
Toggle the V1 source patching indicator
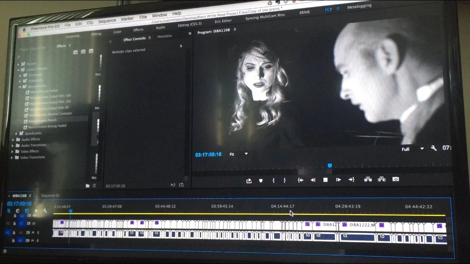[8, 223]
